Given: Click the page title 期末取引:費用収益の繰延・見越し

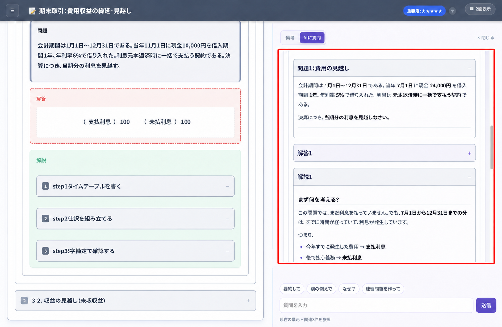Looking at the screenshot, I should (x=85, y=11).
